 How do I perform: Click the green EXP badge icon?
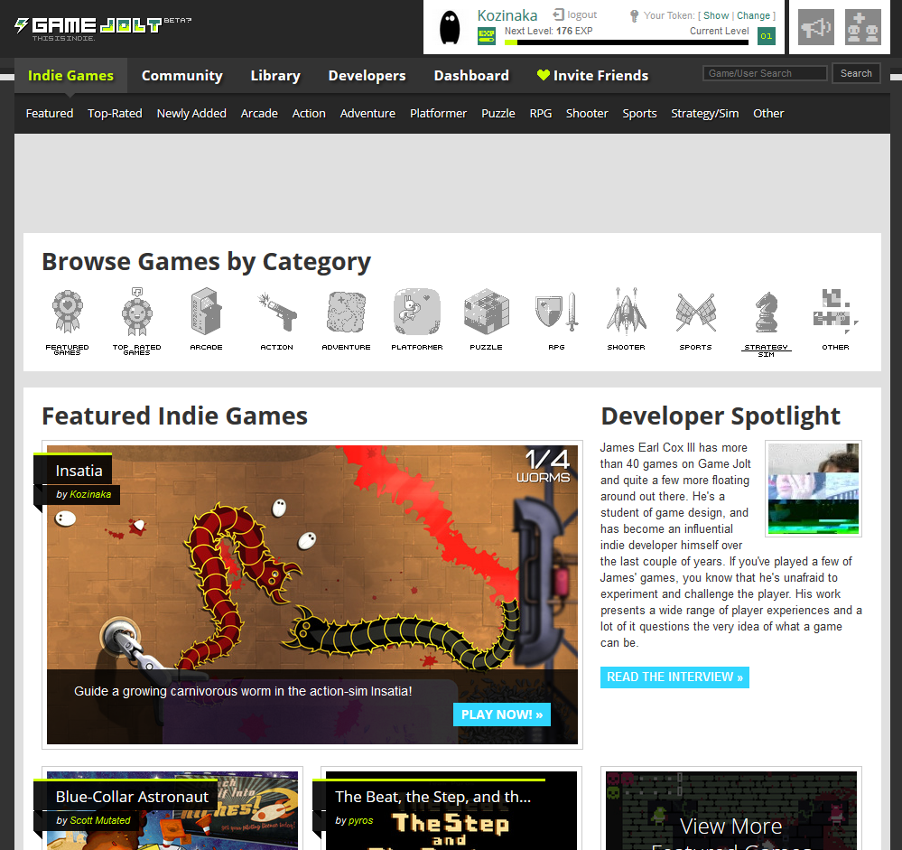pyautogui.click(x=487, y=36)
